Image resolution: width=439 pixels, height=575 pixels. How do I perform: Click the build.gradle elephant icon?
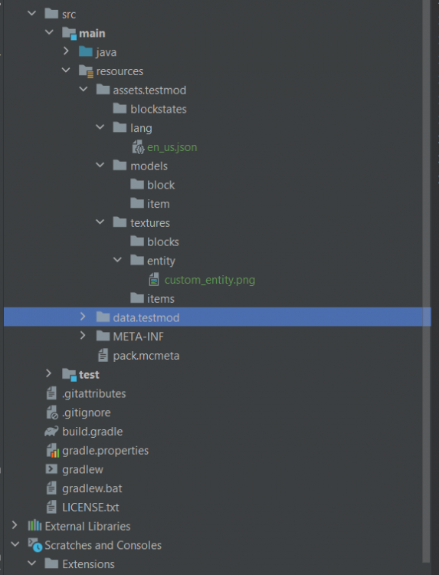(51, 431)
